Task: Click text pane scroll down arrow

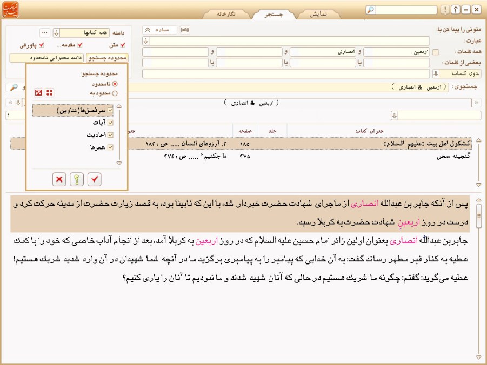Action: point(478,357)
